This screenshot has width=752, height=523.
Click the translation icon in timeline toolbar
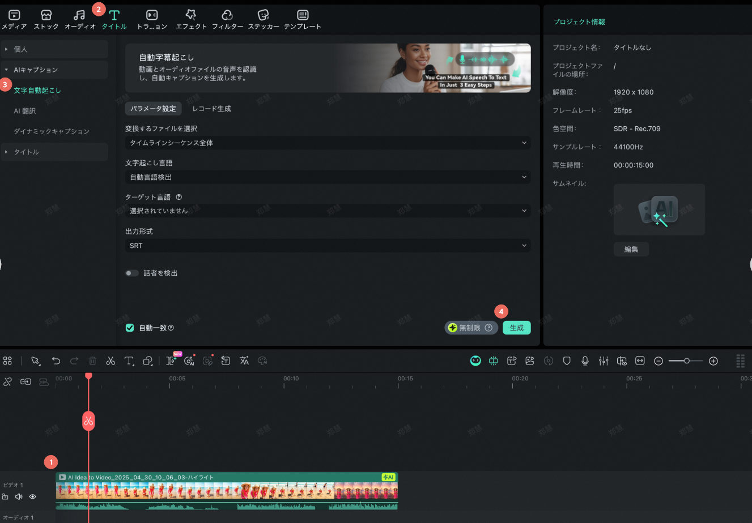(x=244, y=361)
